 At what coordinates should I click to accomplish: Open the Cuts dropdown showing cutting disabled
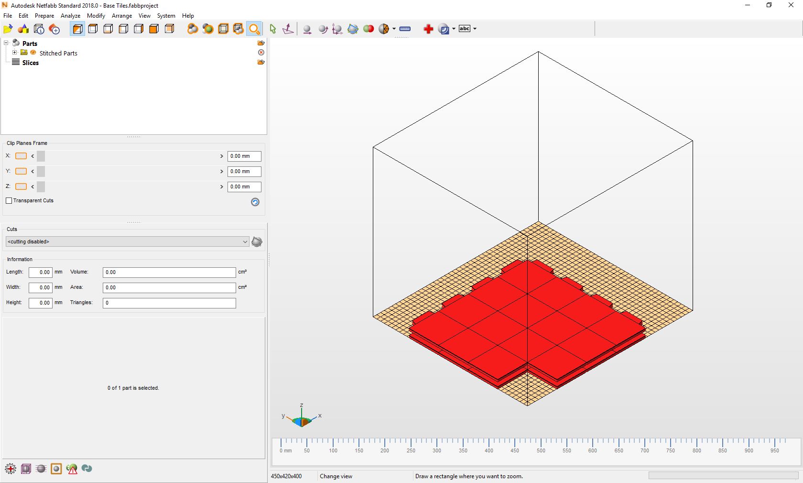click(x=245, y=241)
